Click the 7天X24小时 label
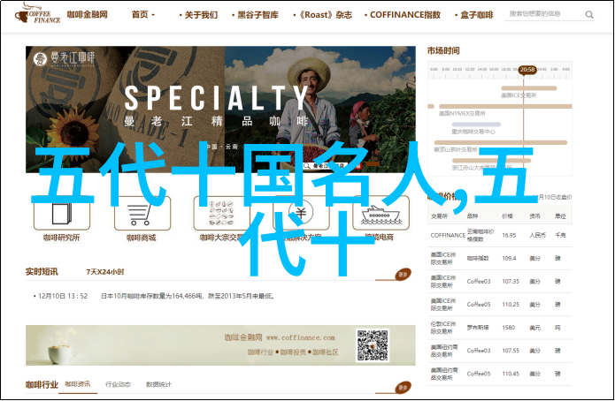 pos(104,272)
